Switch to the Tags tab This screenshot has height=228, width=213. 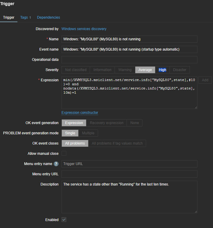pos(25,17)
